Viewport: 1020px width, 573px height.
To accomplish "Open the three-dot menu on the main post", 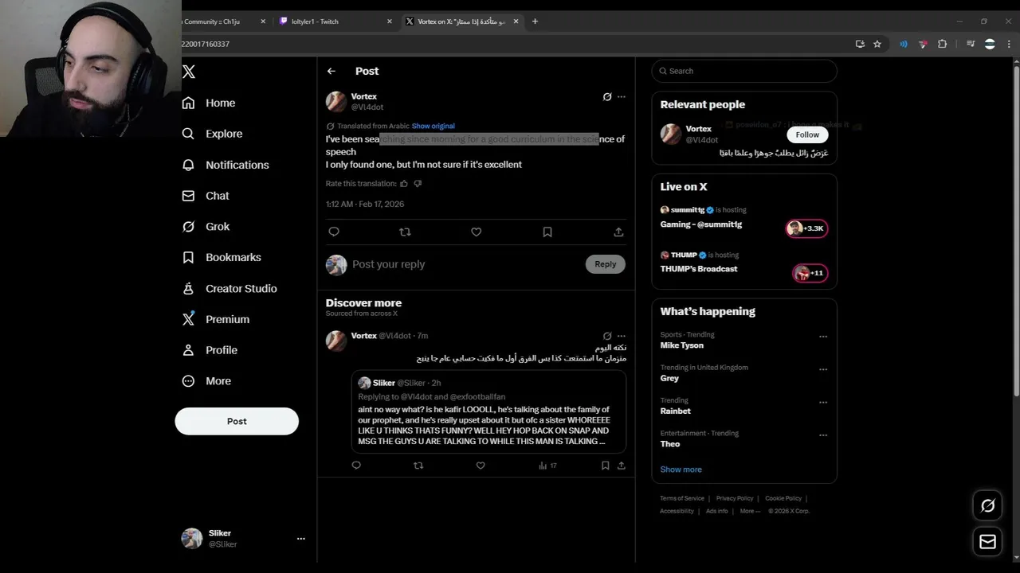I will (x=622, y=97).
